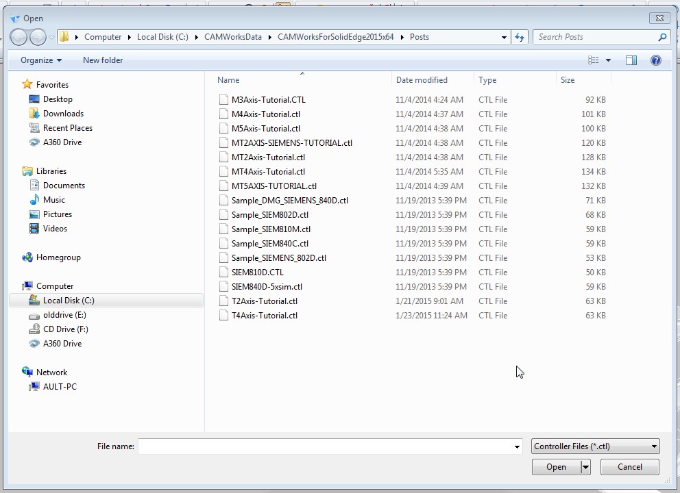The height and width of the screenshot is (493, 680).
Task: Select the M3Axis-Tutorial.CTL file icon
Action: click(x=223, y=100)
